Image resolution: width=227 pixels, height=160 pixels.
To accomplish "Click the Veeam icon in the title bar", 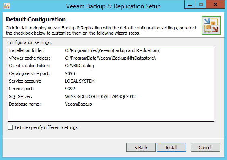I will click(x=7, y=6).
